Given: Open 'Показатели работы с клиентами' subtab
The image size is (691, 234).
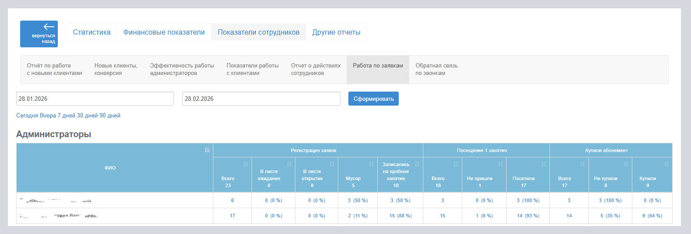Looking at the screenshot, I should click(x=252, y=69).
